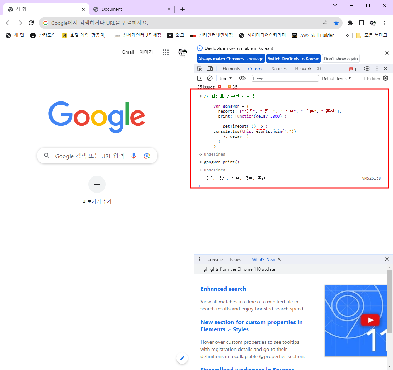Click the browser forward arrow
This screenshot has width=393, height=370.
click(20, 23)
